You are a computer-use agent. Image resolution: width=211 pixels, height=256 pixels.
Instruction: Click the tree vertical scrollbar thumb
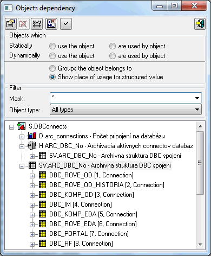200,163
